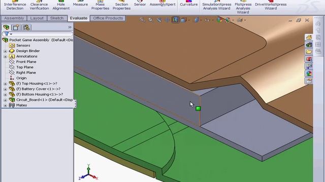The image size is (325, 182).
Task: Expand the Top Housing component
Action: point(5,83)
